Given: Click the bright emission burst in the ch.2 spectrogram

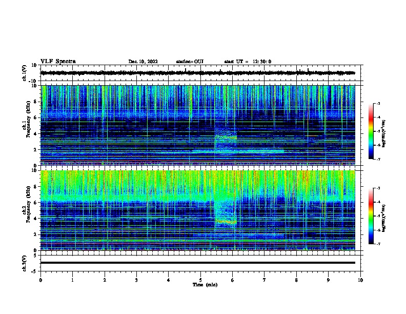Looking at the screenshot, I should [x=226, y=222].
